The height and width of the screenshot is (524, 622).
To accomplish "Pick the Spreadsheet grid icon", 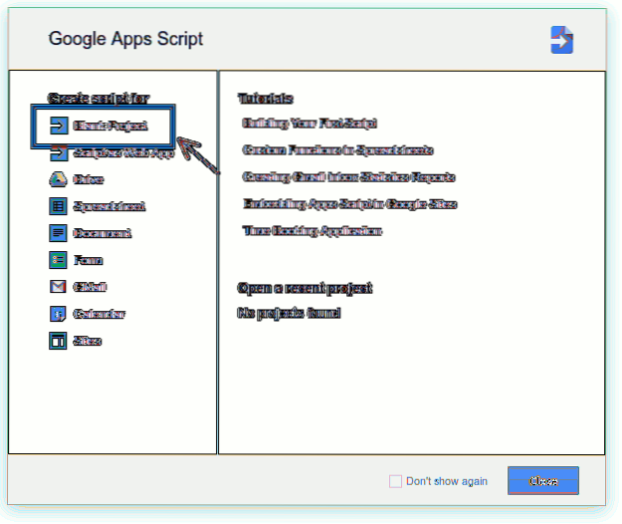I will coord(58,206).
